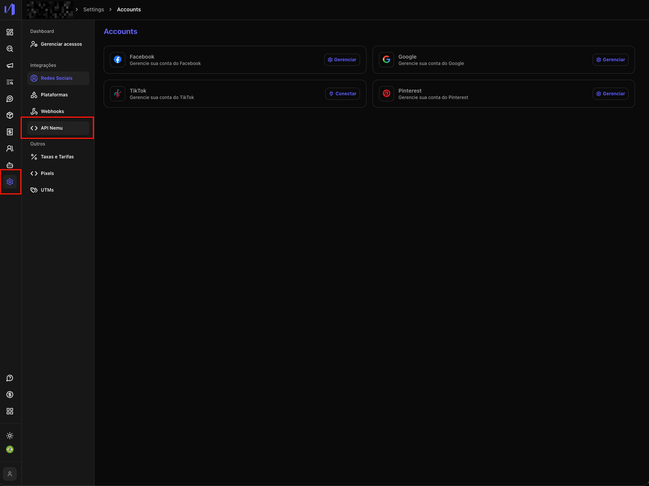Viewport: 649px width, 486px height.
Task: Manage the Facebook account via Gerenciar
Action: coord(342,60)
